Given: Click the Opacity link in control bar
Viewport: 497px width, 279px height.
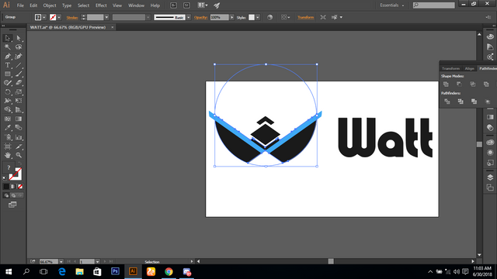Looking at the screenshot, I should point(200,17).
